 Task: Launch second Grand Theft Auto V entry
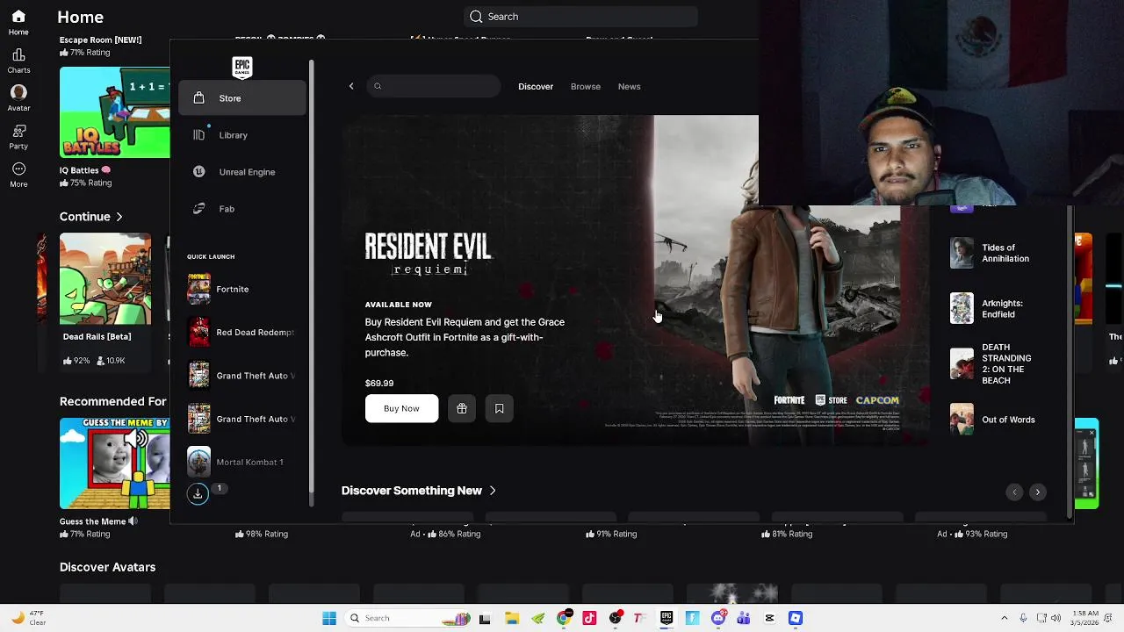(x=242, y=419)
